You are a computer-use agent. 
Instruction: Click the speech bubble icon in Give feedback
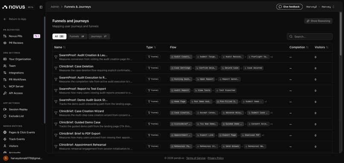280,7
